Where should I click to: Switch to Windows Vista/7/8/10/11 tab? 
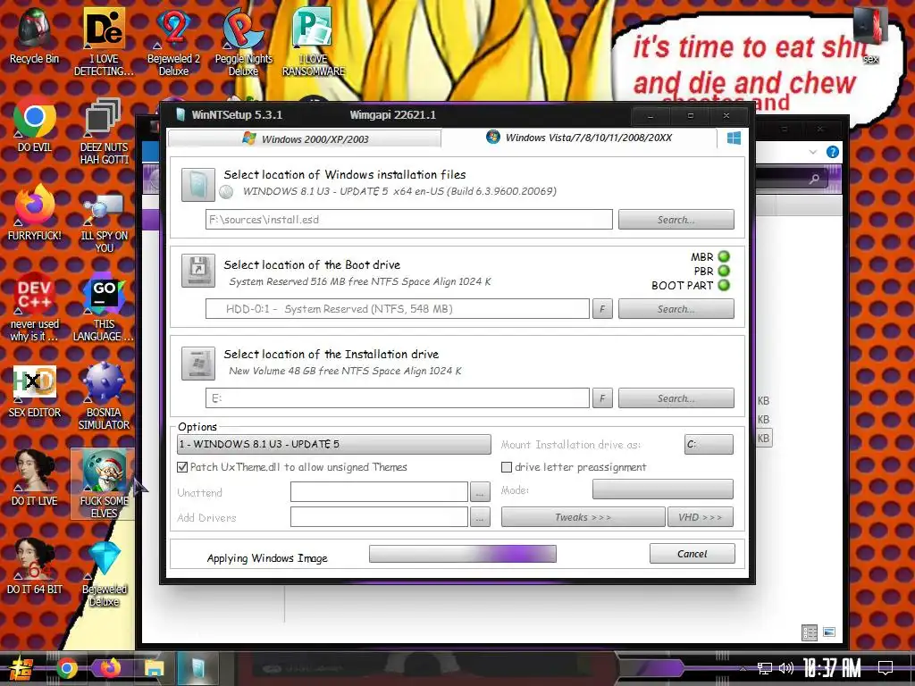pos(579,138)
